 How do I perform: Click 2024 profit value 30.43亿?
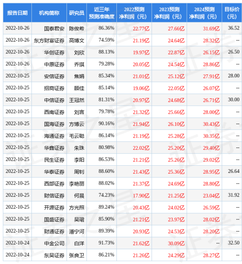(211, 124)
